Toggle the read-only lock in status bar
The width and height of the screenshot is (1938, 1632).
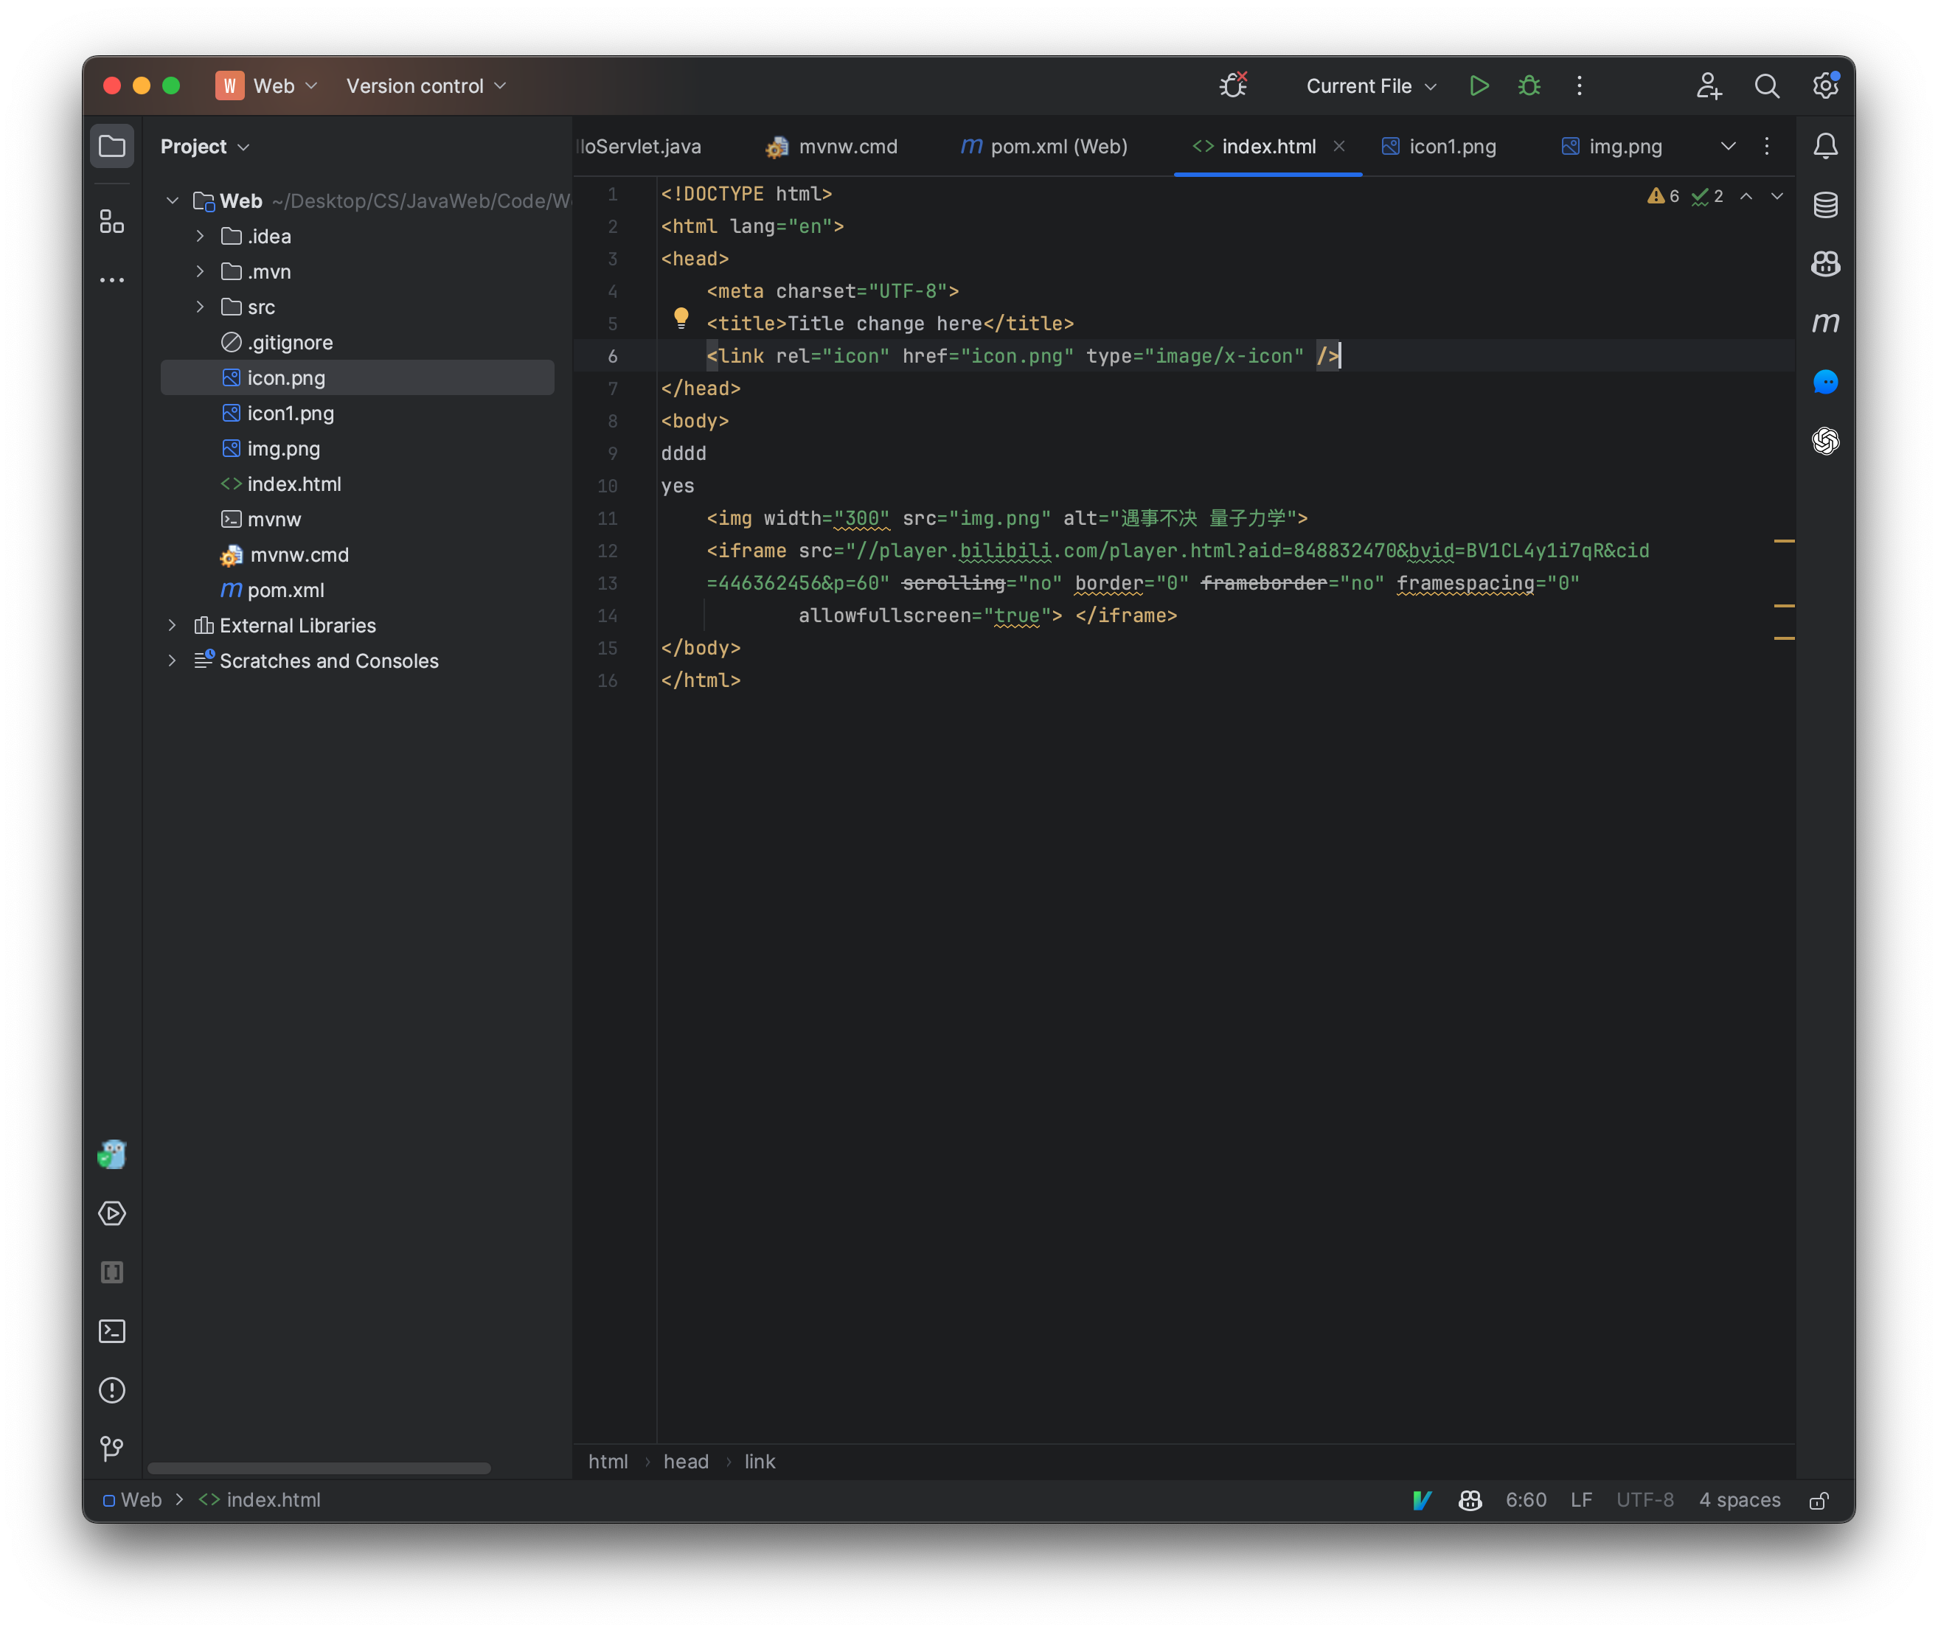tap(1819, 1501)
